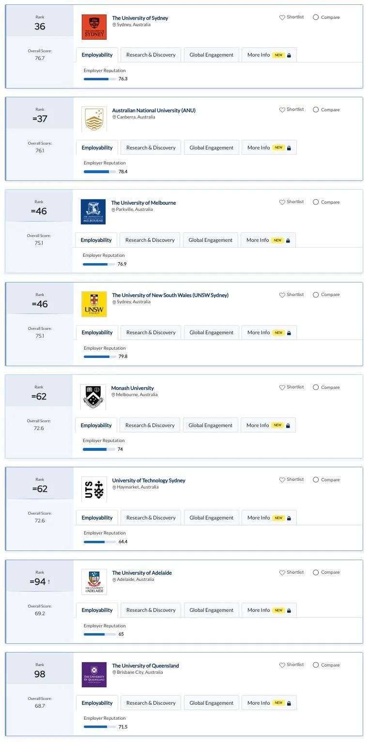
Task: Open Research & Discovery tab for ANU
Action: click(x=151, y=148)
